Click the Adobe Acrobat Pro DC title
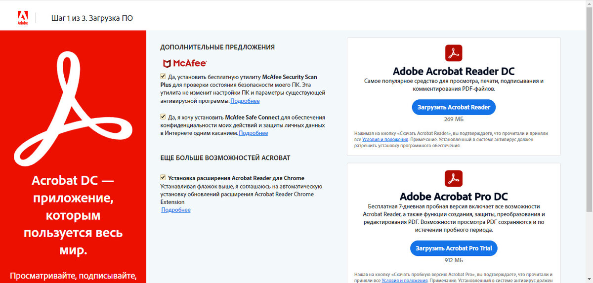This screenshot has width=593, height=283. pos(454,196)
